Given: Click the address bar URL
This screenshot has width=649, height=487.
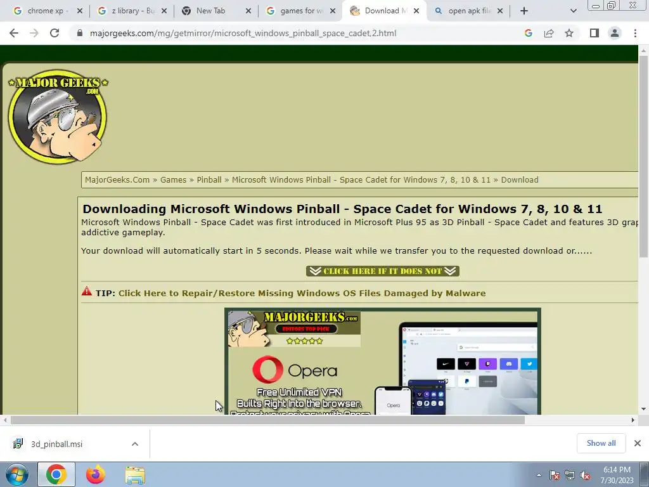Looking at the screenshot, I should 243,33.
